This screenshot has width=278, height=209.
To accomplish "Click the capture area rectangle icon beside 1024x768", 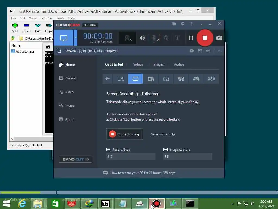I will coord(59,51).
